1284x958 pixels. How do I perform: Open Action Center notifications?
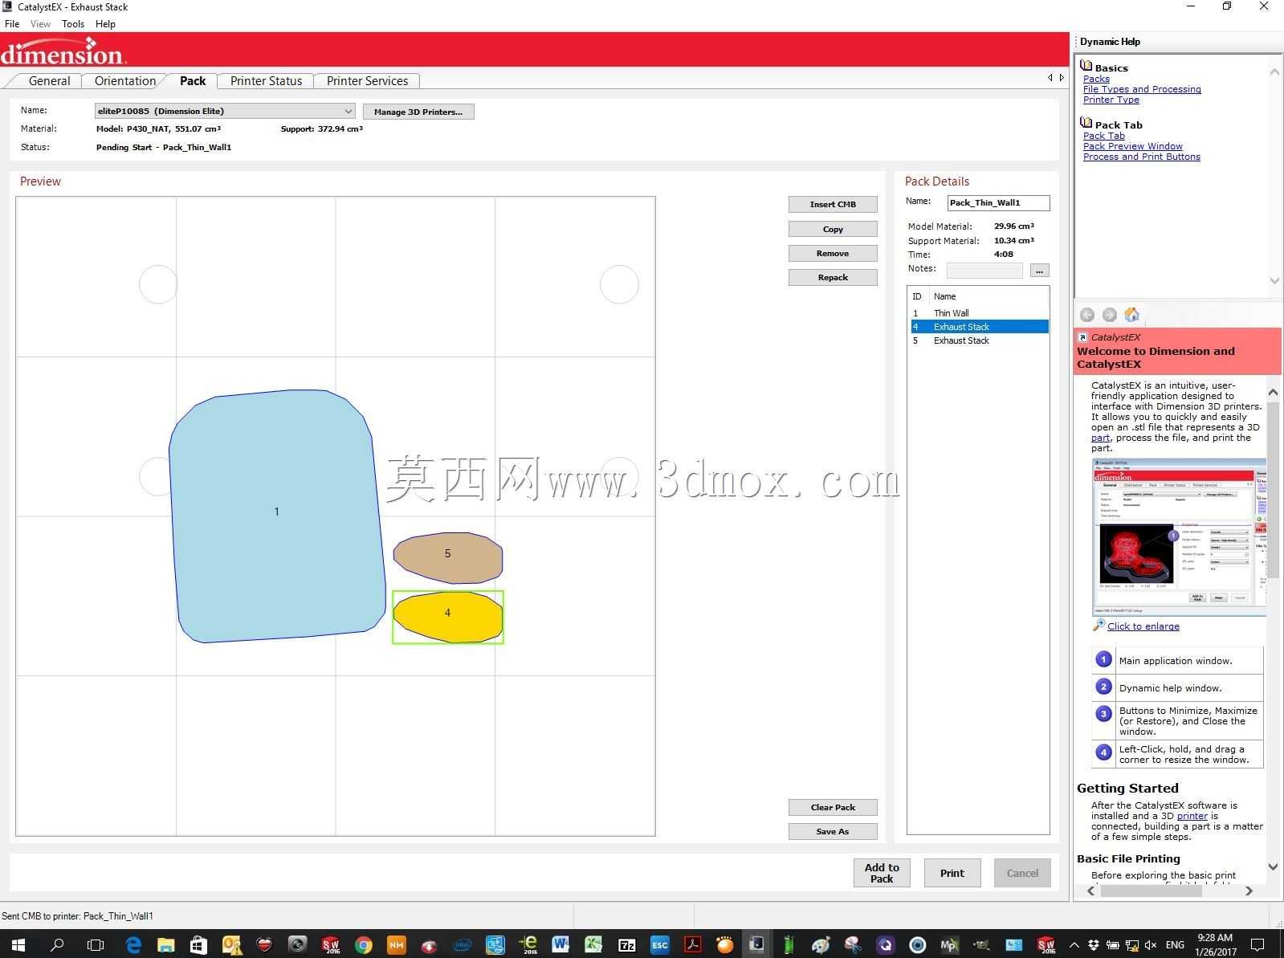(1258, 944)
